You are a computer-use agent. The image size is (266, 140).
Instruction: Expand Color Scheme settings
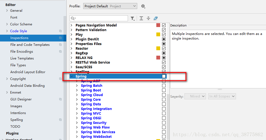(7, 24)
